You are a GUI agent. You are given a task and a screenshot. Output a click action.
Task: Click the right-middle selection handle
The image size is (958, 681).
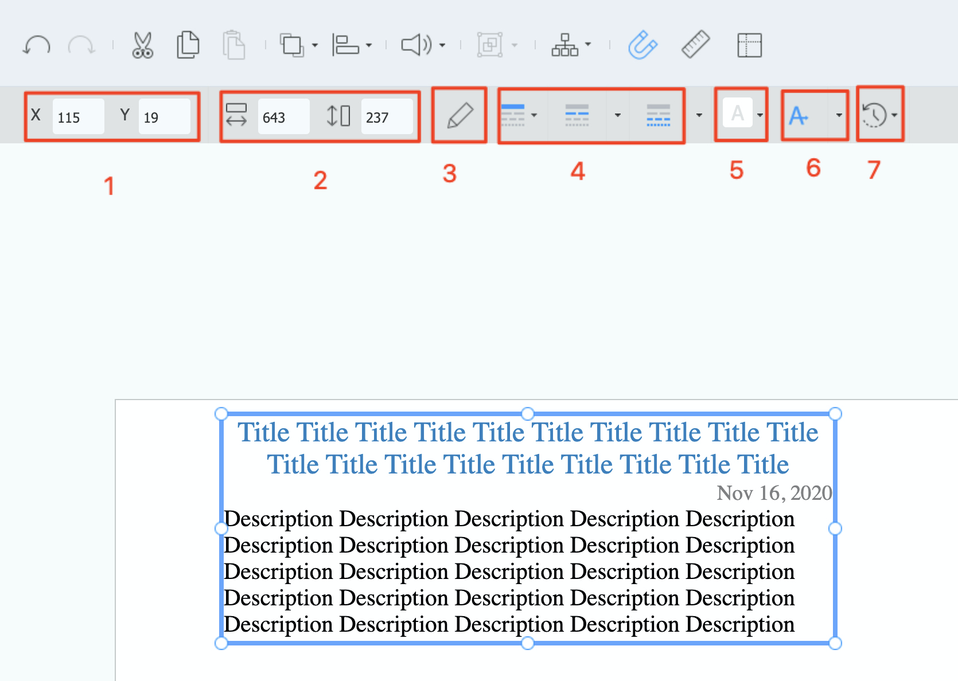click(x=835, y=529)
